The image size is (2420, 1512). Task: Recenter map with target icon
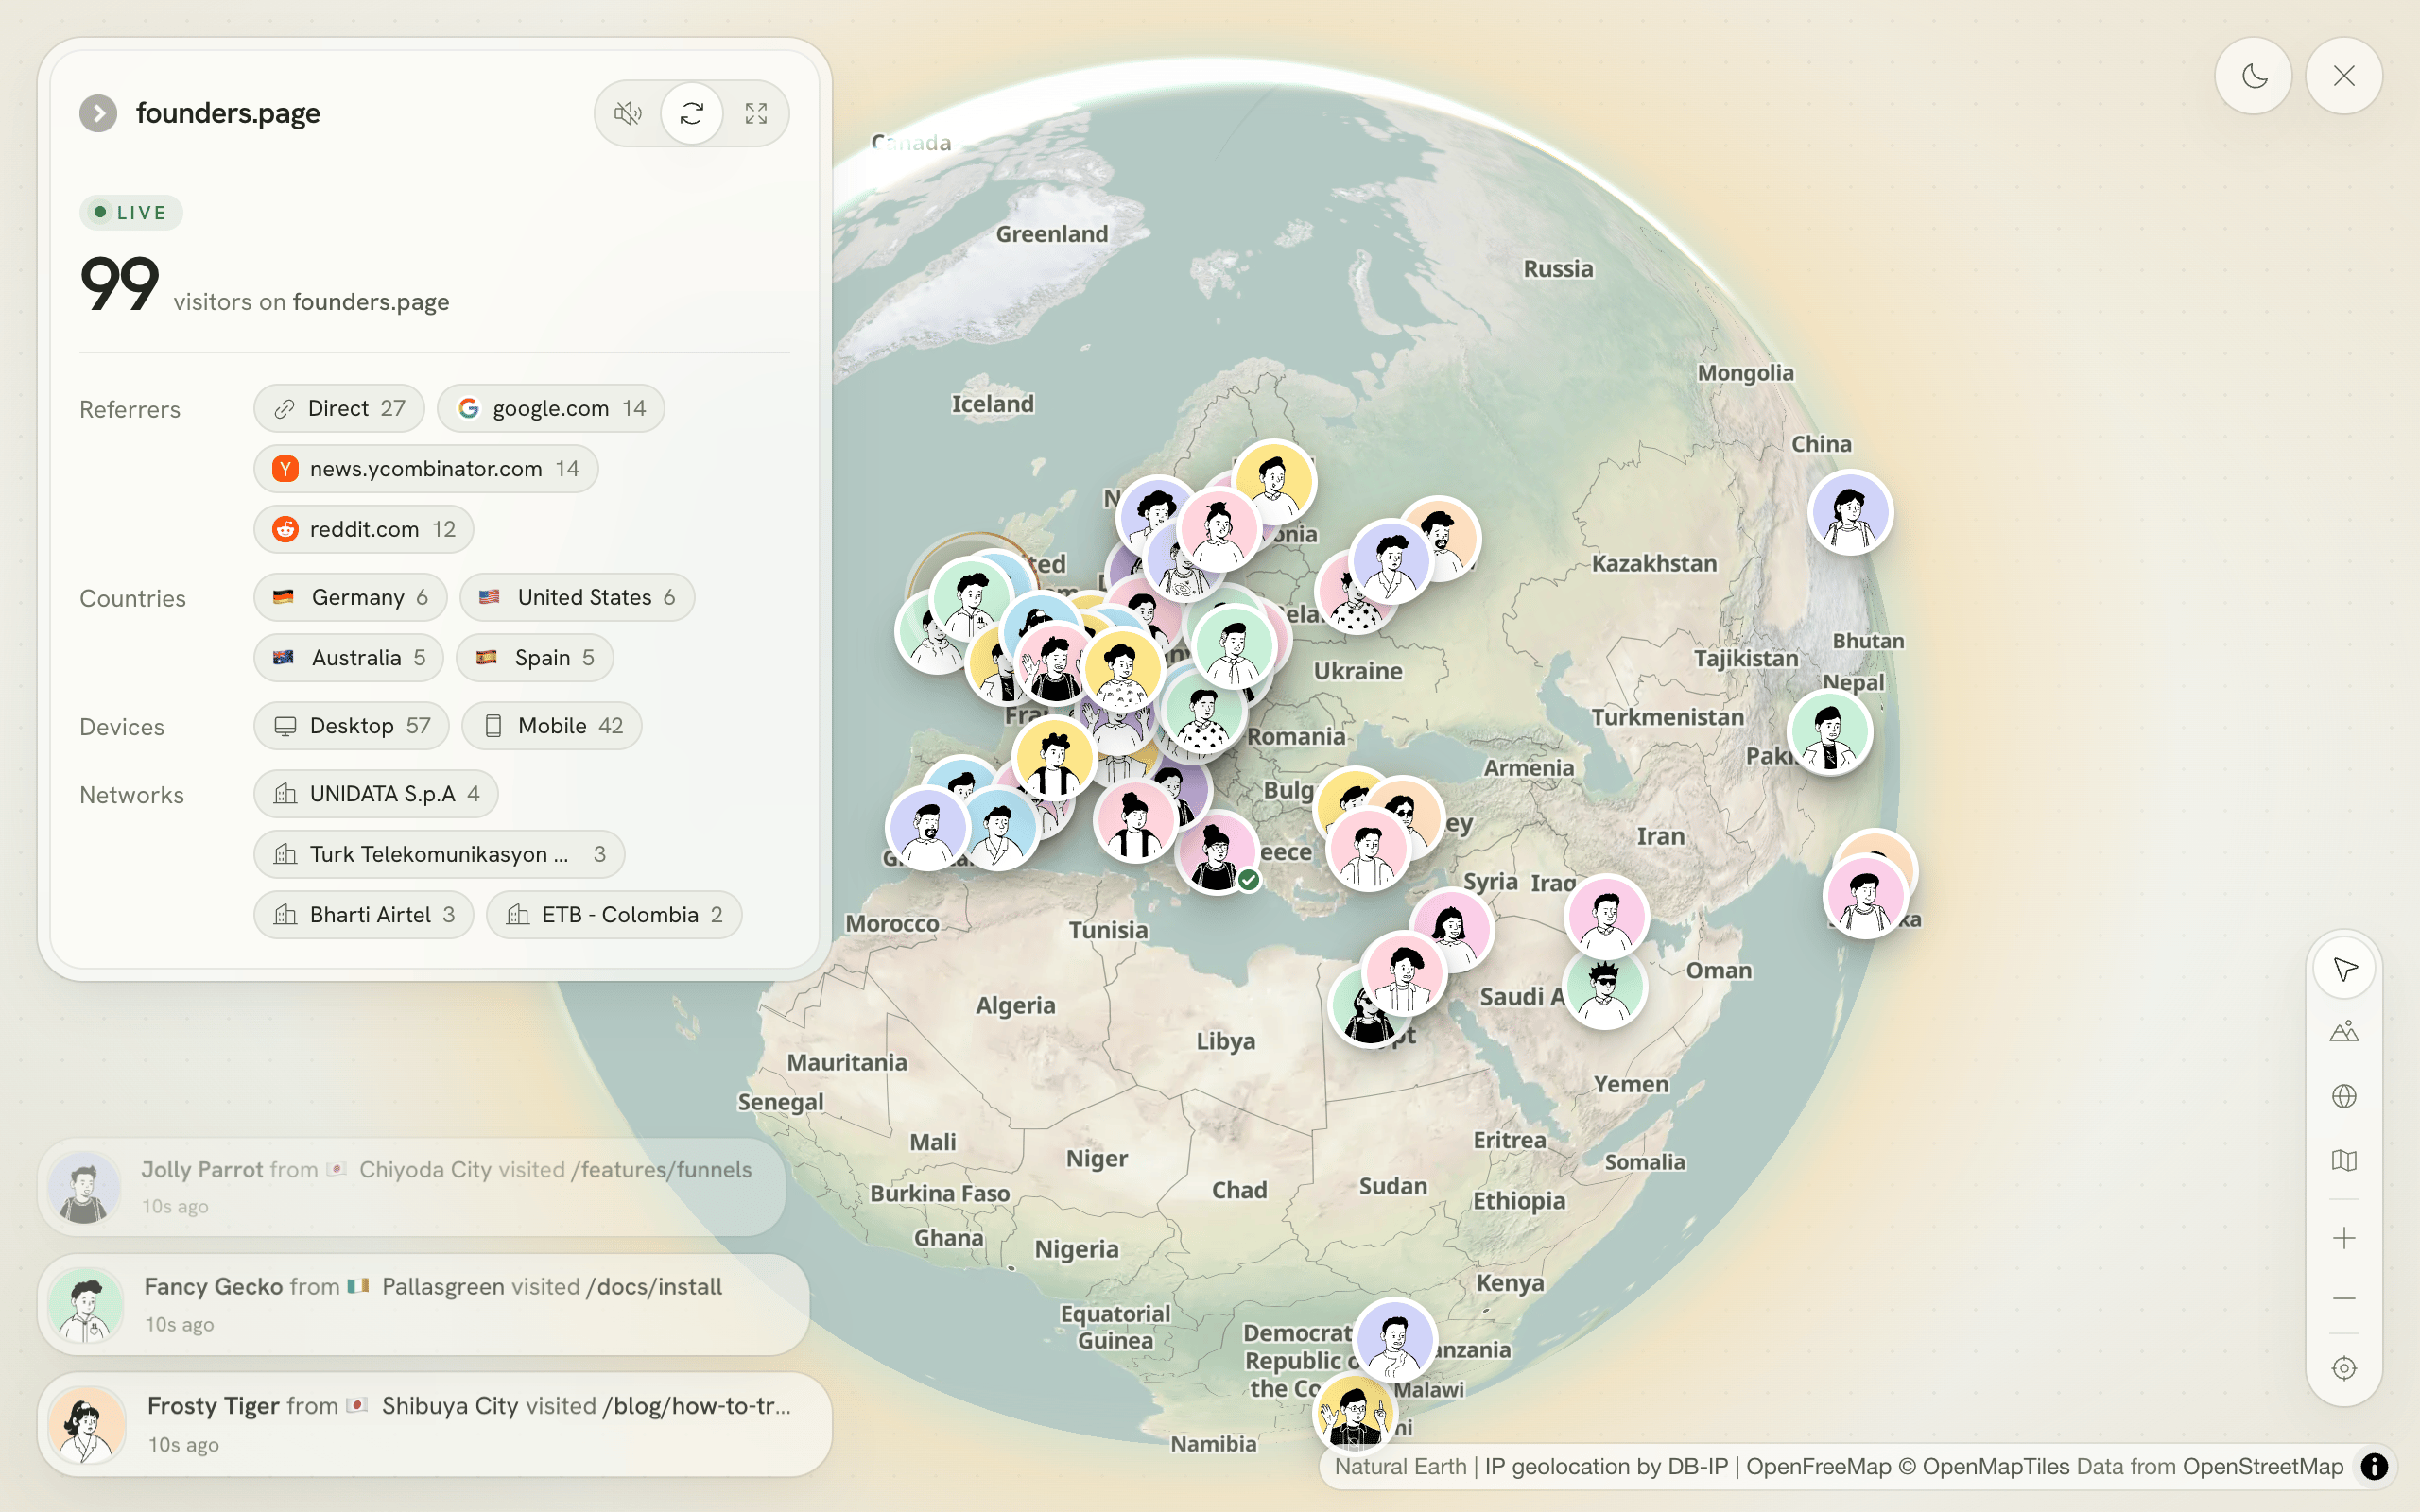[x=2344, y=1368]
